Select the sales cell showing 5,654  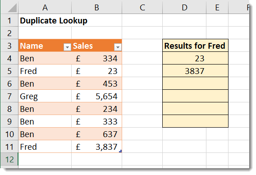tap(96, 96)
